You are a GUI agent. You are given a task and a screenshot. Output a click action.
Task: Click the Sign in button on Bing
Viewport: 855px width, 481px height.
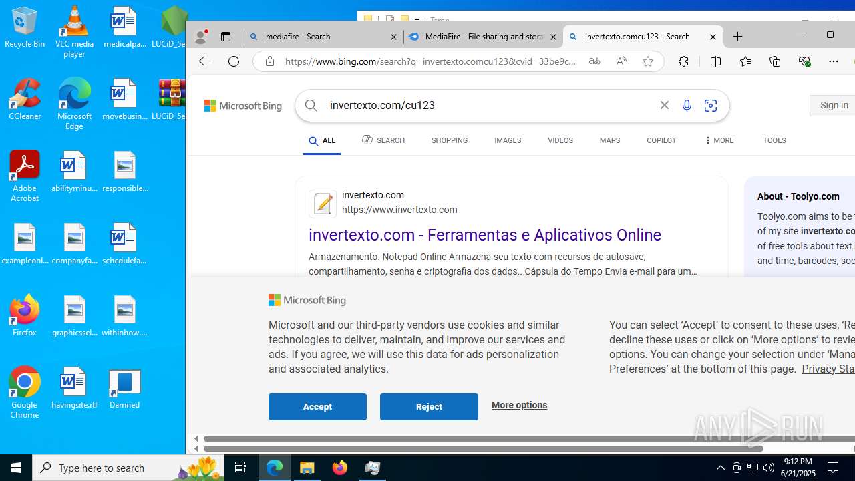pos(833,105)
